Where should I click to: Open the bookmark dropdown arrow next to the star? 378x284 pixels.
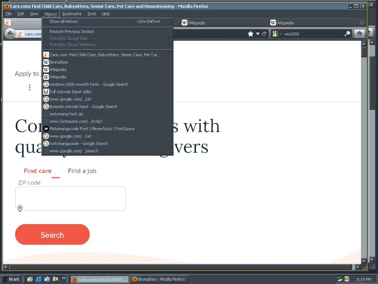258,34
